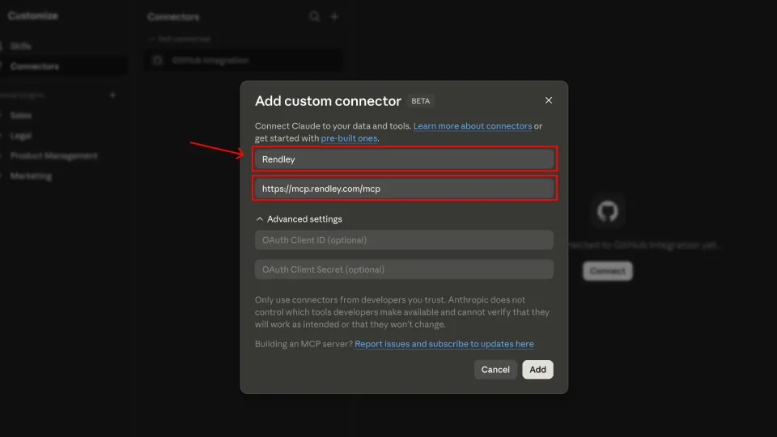Click the search icon in Connectors header
The width and height of the screenshot is (777, 437).
pyautogui.click(x=314, y=16)
